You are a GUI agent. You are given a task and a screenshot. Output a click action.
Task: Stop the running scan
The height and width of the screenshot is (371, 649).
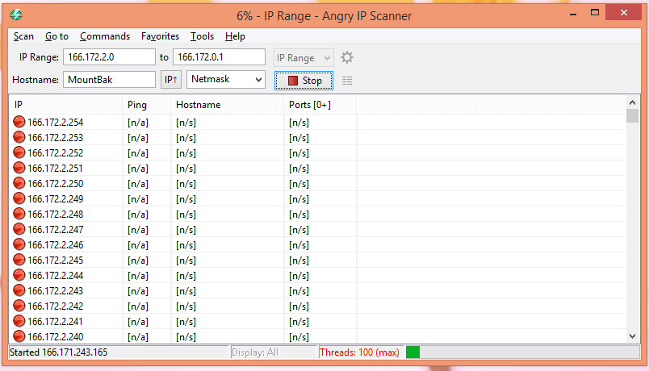(304, 81)
